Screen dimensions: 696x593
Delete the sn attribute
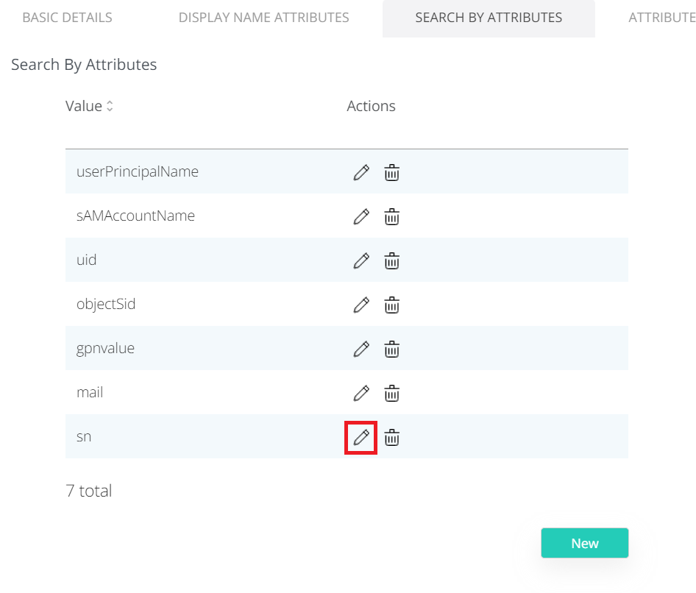392,438
